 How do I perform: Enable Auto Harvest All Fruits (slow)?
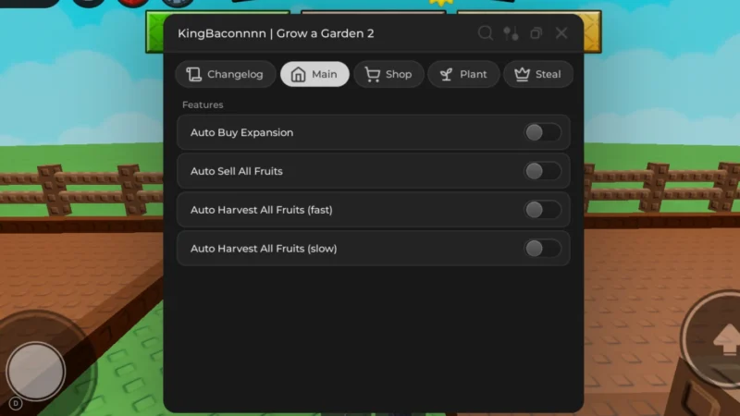pos(543,249)
